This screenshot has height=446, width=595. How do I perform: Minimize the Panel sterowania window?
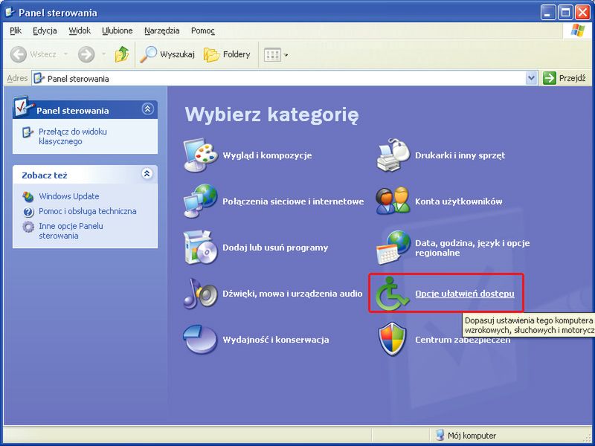(548, 13)
